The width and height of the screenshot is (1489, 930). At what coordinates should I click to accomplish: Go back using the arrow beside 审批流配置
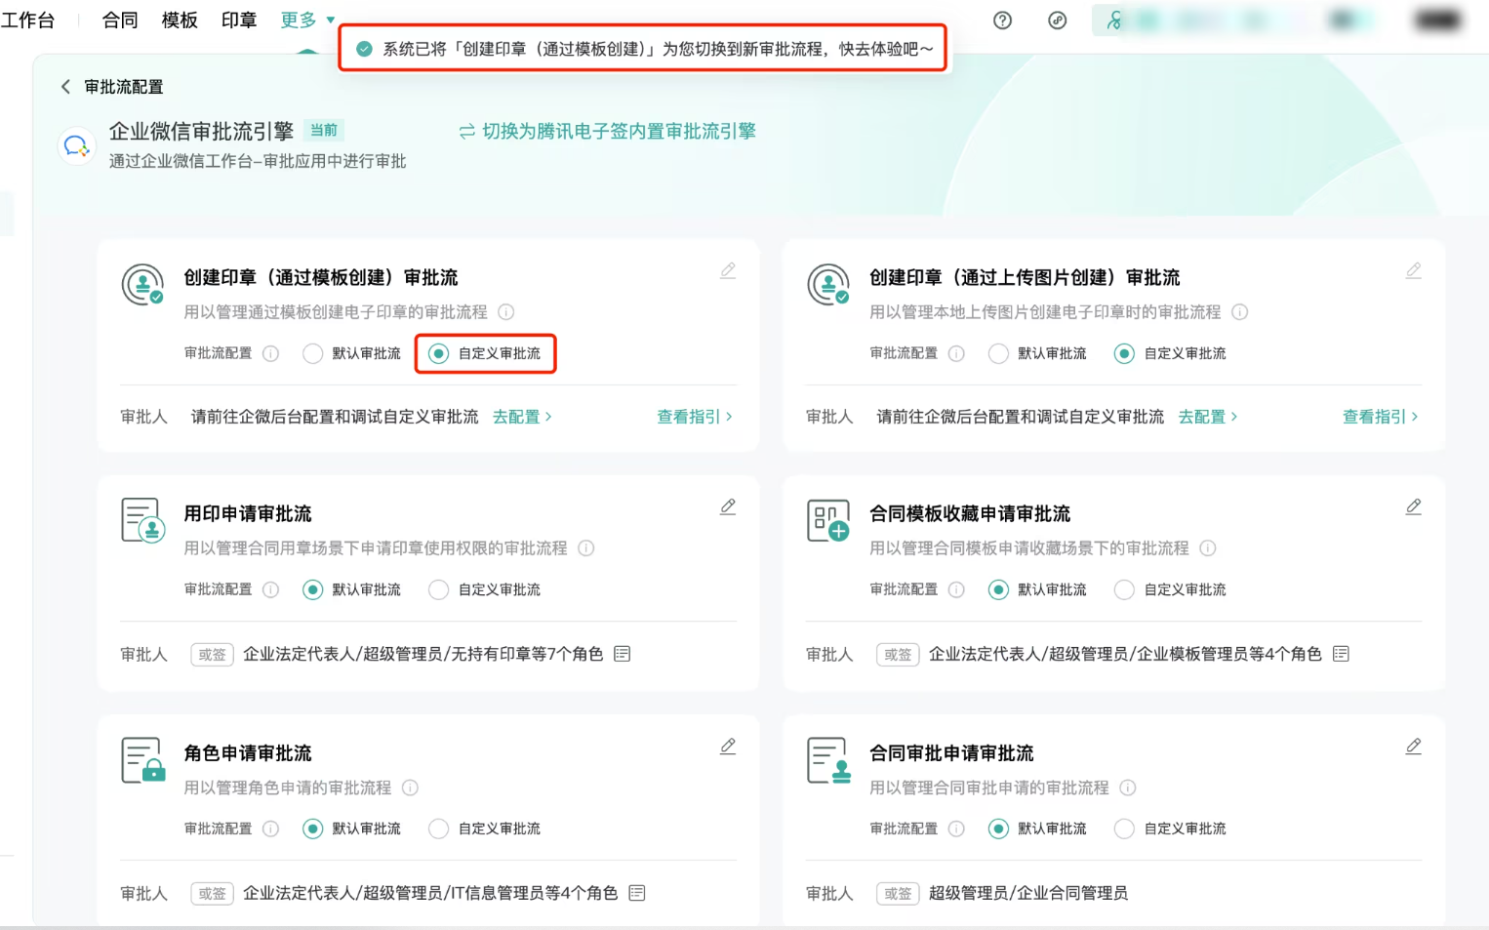pos(65,87)
